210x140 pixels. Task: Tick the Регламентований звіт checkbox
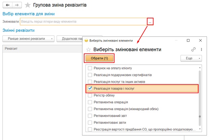point(90,116)
